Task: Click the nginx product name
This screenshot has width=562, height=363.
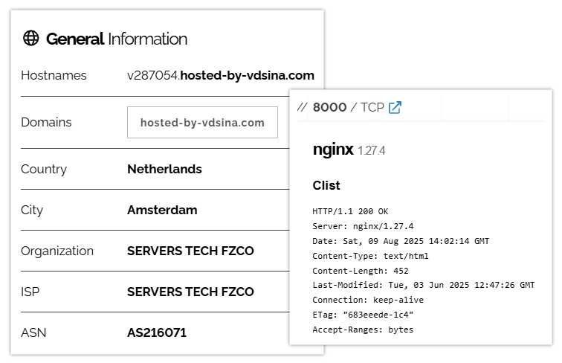Action: [x=333, y=149]
